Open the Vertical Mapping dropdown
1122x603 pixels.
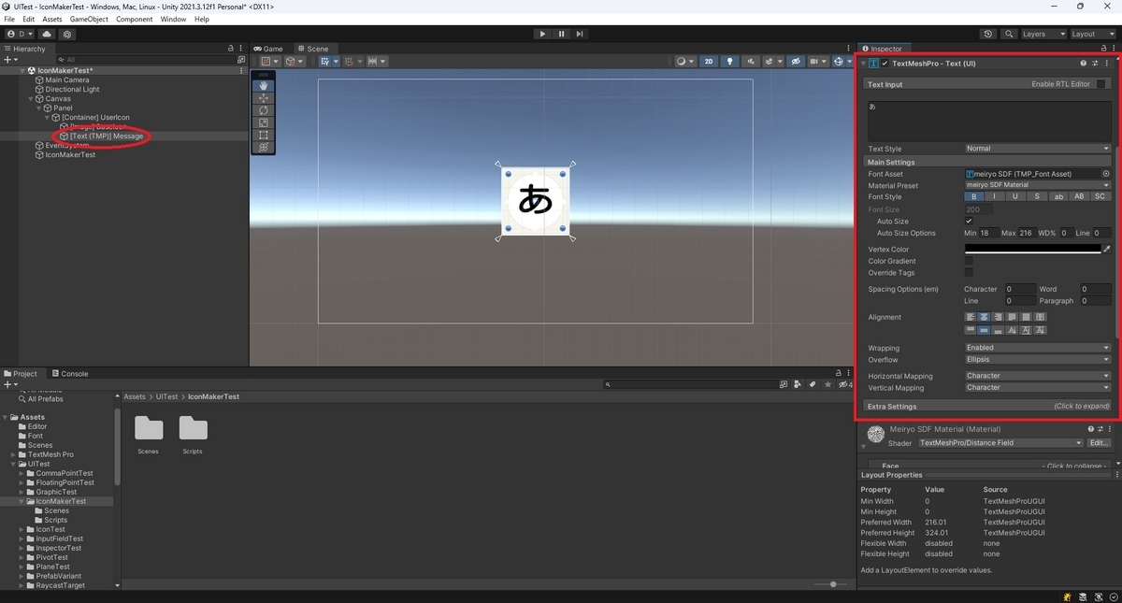1038,388
